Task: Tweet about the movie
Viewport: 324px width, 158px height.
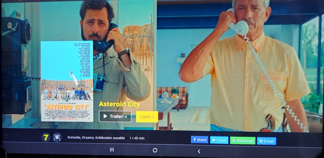Action: (219, 140)
